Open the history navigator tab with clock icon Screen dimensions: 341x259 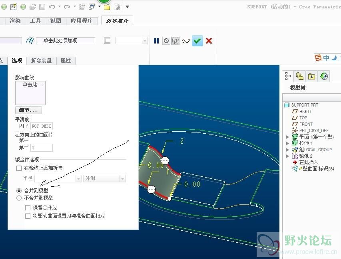[324, 76]
